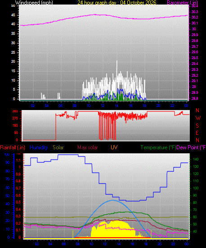Click the 360 wind direction axis value

[x=15, y=111]
